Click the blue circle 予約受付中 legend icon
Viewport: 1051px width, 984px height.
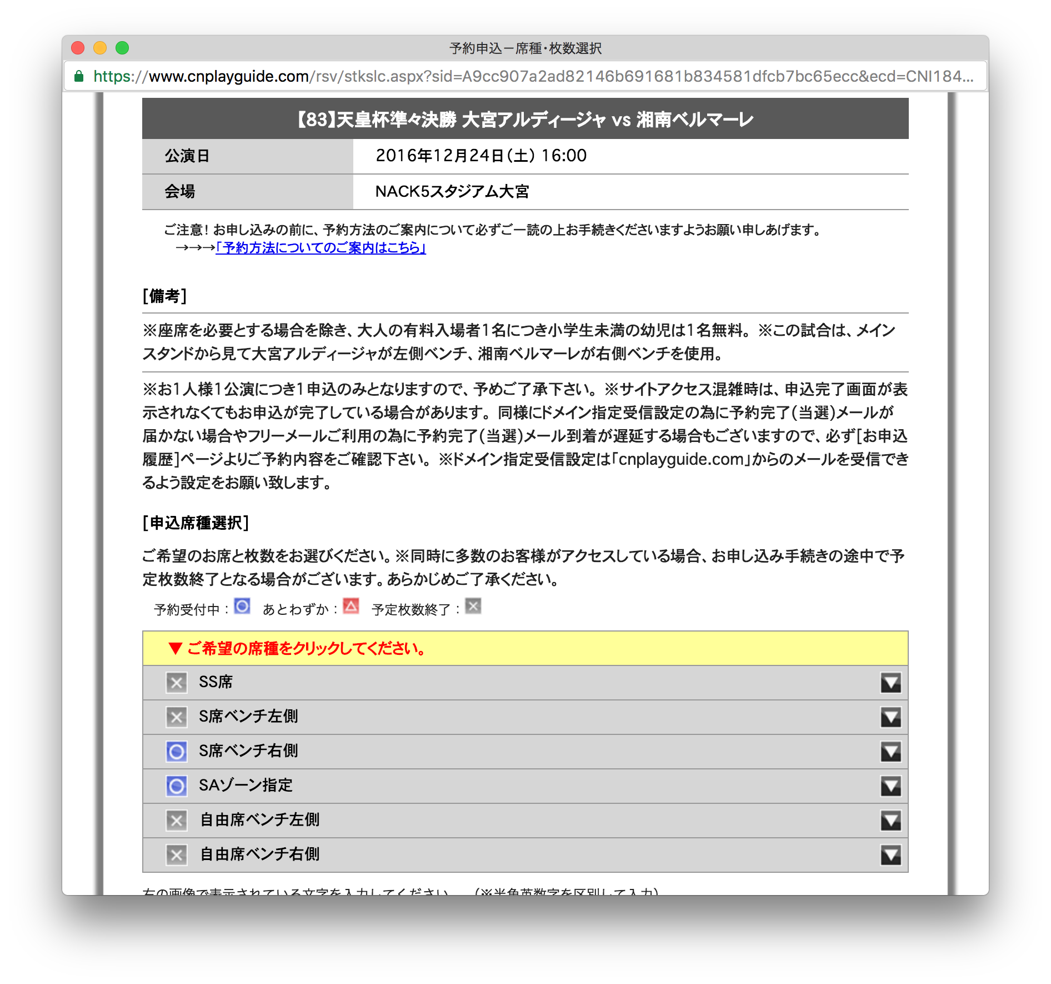coord(242,606)
